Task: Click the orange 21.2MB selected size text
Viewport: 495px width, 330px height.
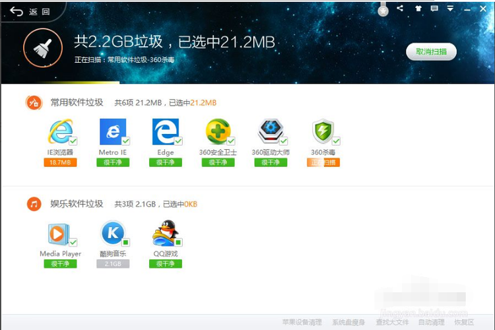Action: click(x=203, y=103)
